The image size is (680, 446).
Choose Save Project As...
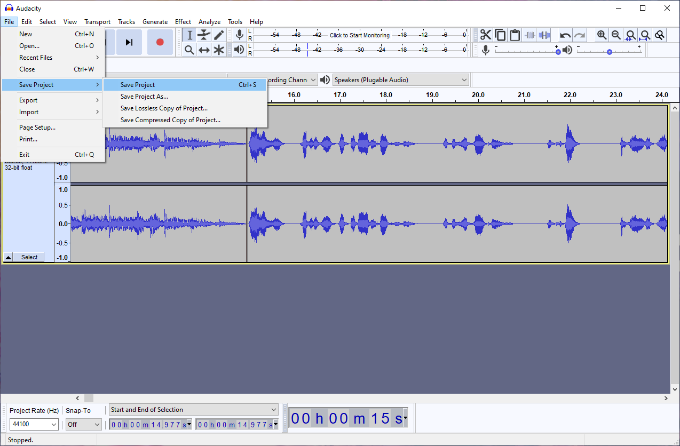185,97
